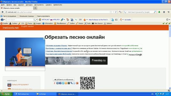Click the Gmail envelope toolbar icon

[x=80, y=20]
